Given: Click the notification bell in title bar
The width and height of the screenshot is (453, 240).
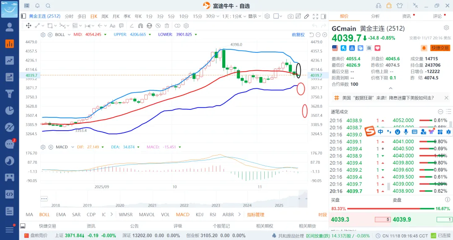Looking at the screenshot, I should coord(37,6).
